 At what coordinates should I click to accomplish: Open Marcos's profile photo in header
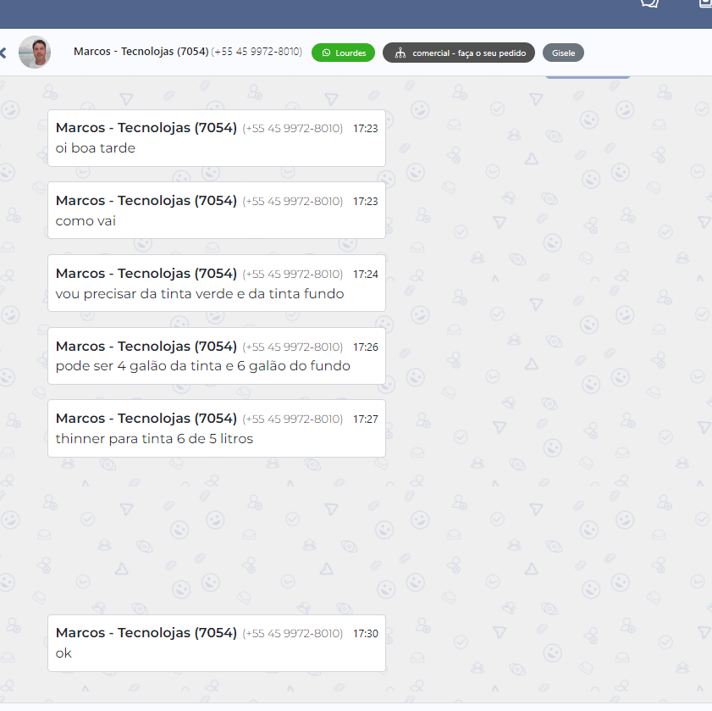[x=35, y=53]
